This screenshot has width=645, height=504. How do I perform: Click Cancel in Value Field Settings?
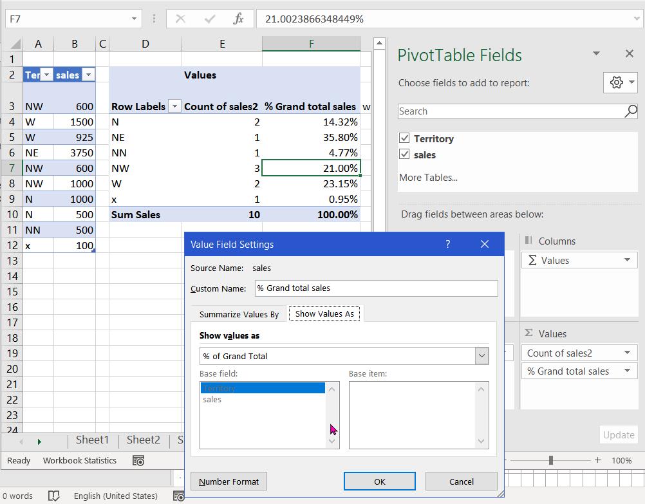tap(461, 481)
